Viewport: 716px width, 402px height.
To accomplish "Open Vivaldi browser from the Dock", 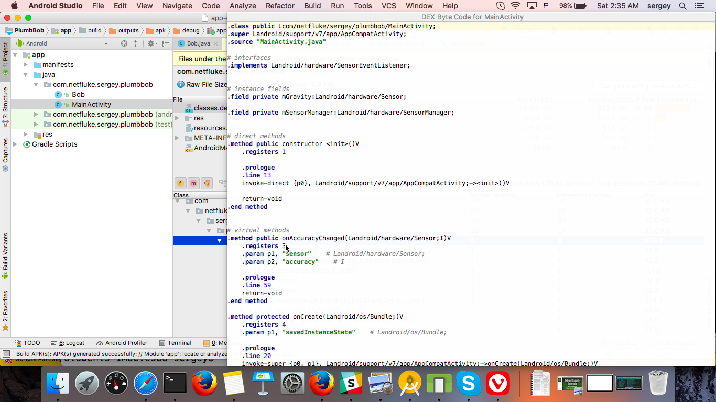I will [498, 384].
